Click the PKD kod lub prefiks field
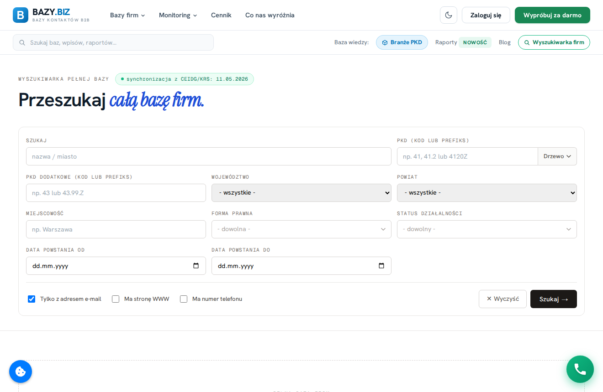The height and width of the screenshot is (392, 603). (x=467, y=156)
